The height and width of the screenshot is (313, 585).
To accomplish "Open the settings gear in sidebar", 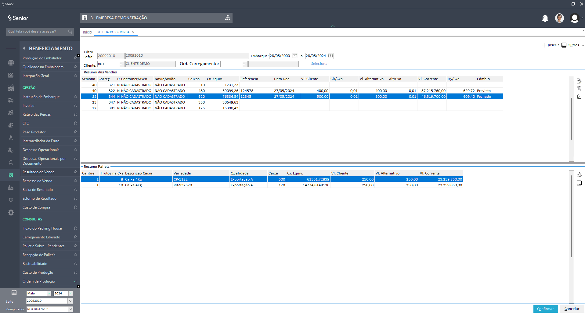I will (x=11, y=213).
